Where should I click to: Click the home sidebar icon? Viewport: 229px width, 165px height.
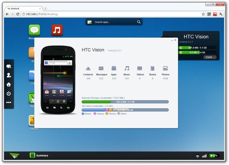(9, 84)
